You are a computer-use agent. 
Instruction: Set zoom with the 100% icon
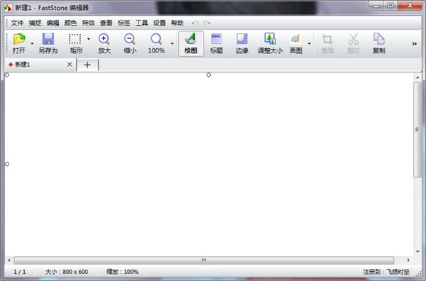pyautogui.click(x=156, y=39)
